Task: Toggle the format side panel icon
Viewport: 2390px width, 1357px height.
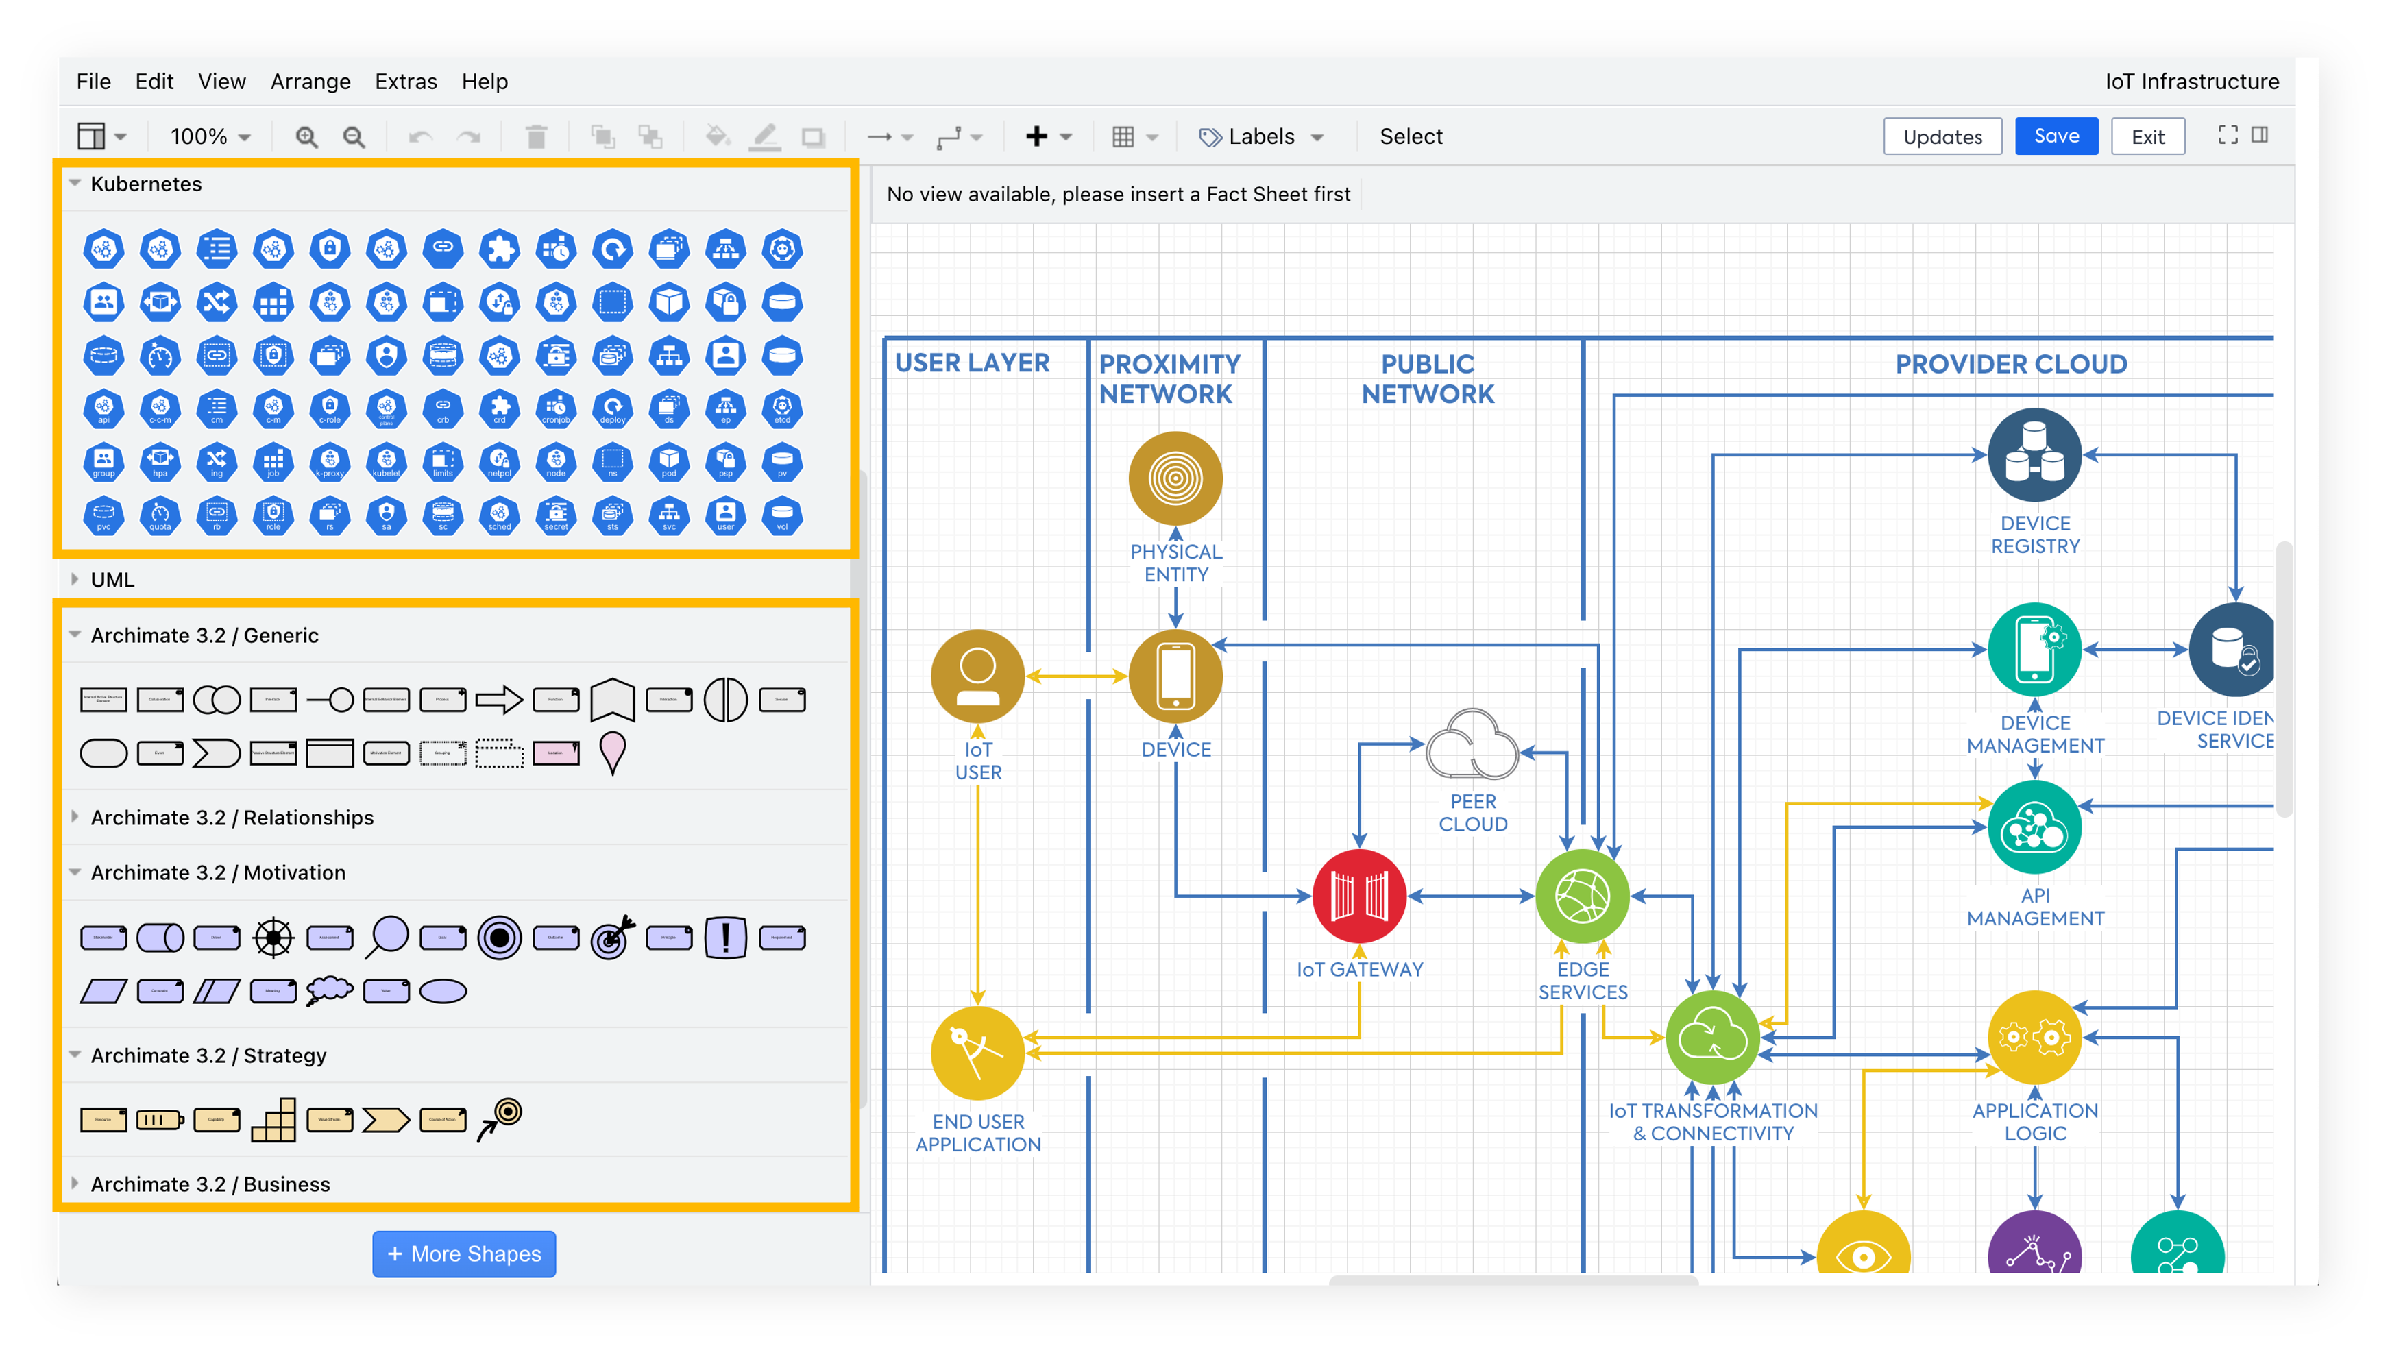Action: (x=2260, y=135)
